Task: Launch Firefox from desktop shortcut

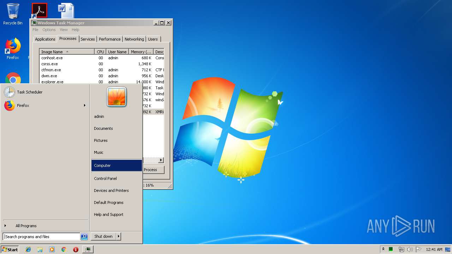Action: coord(13,49)
